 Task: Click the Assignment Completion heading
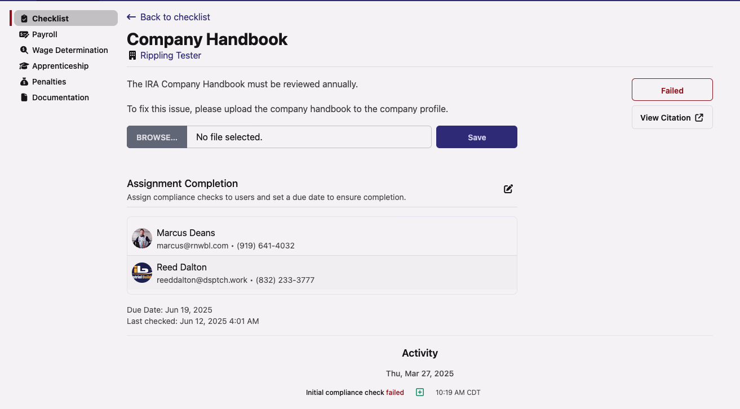183,184
